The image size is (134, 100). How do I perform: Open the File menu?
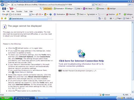[4, 11]
